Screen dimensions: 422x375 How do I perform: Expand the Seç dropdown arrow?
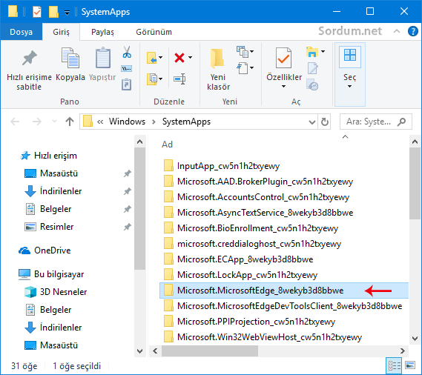[x=349, y=87]
